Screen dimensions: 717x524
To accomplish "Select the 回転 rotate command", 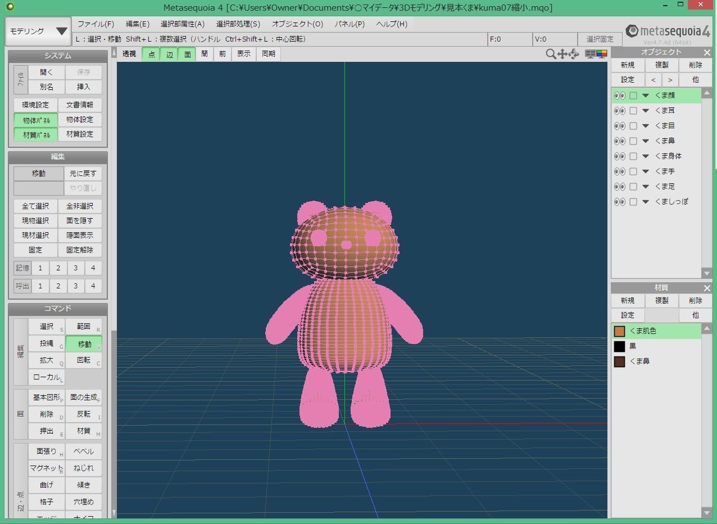I will 83,360.
